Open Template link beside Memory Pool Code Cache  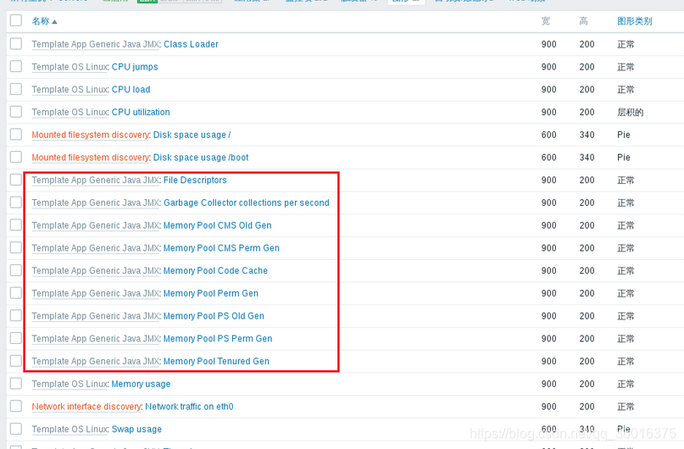pyautogui.click(x=96, y=271)
